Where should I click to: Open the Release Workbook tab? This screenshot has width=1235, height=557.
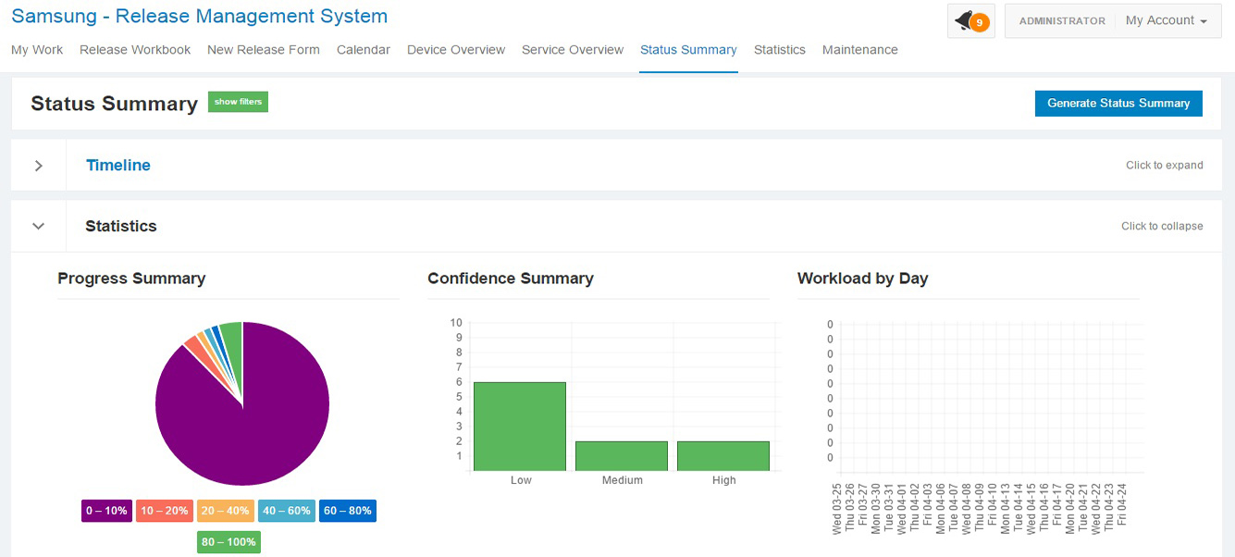135,50
